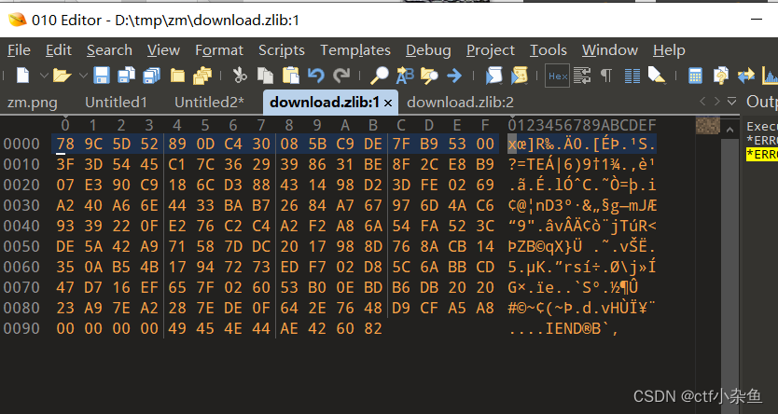
Task: Switch to the download.zlib:2 tab
Action: 460,103
